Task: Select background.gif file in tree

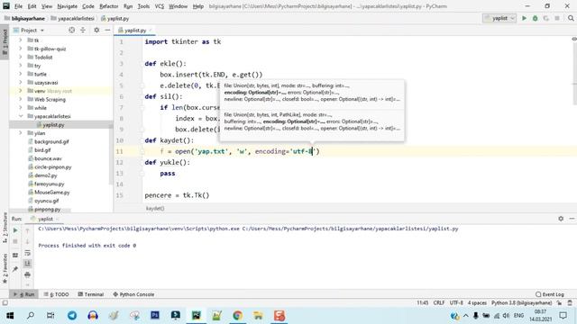Action: pyautogui.click(x=51, y=141)
